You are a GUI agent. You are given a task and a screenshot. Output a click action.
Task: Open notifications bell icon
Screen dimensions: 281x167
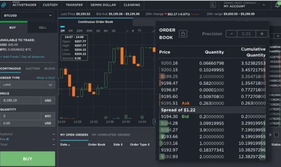(278, 5)
